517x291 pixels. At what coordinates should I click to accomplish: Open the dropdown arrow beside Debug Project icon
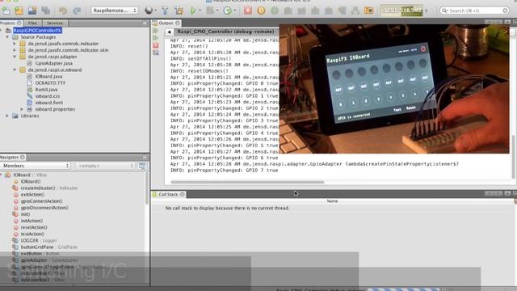click(217, 11)
